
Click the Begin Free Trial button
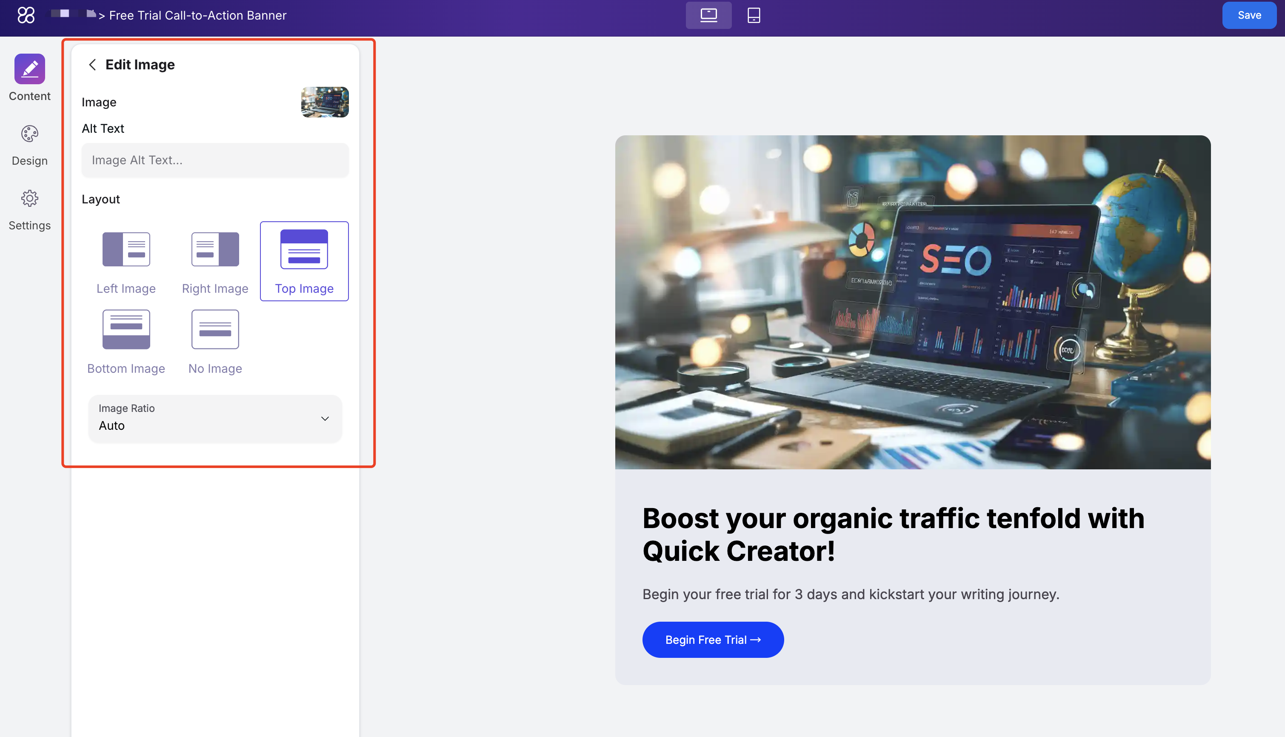(713, 639)
